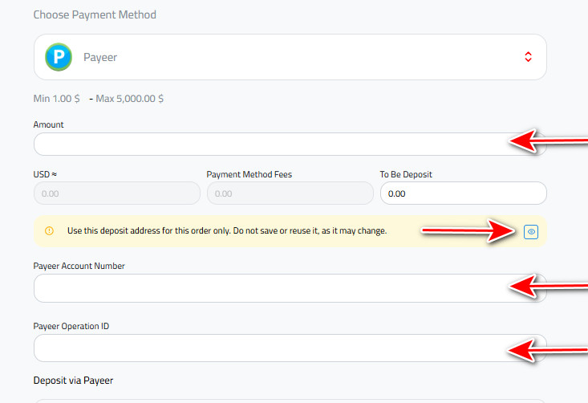Click the Min 1.00 $ limit text

[57, 99]
